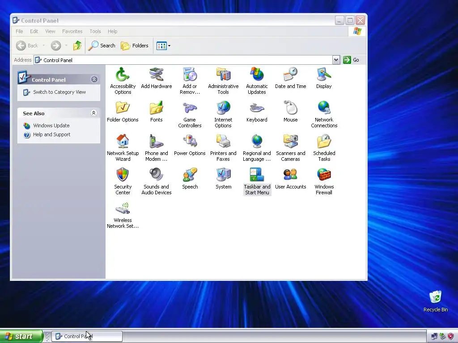Open the Help menu
458x343 pixels.
coord(112,31)
